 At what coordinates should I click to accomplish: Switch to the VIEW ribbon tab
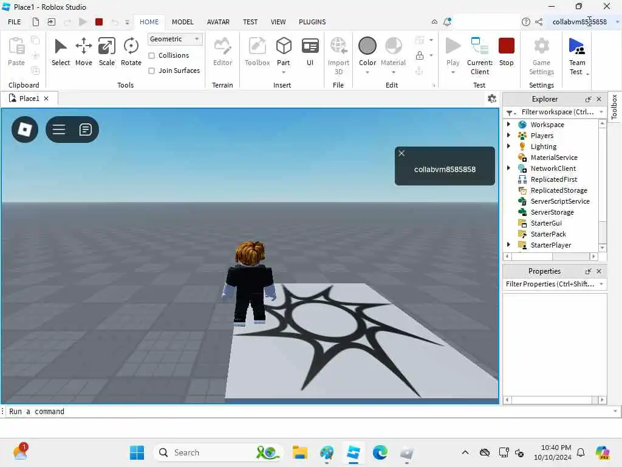tap(278, 22)
